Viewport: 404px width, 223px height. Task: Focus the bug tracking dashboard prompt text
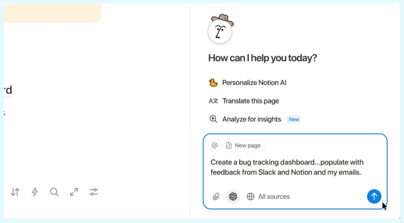pos(287,167)
